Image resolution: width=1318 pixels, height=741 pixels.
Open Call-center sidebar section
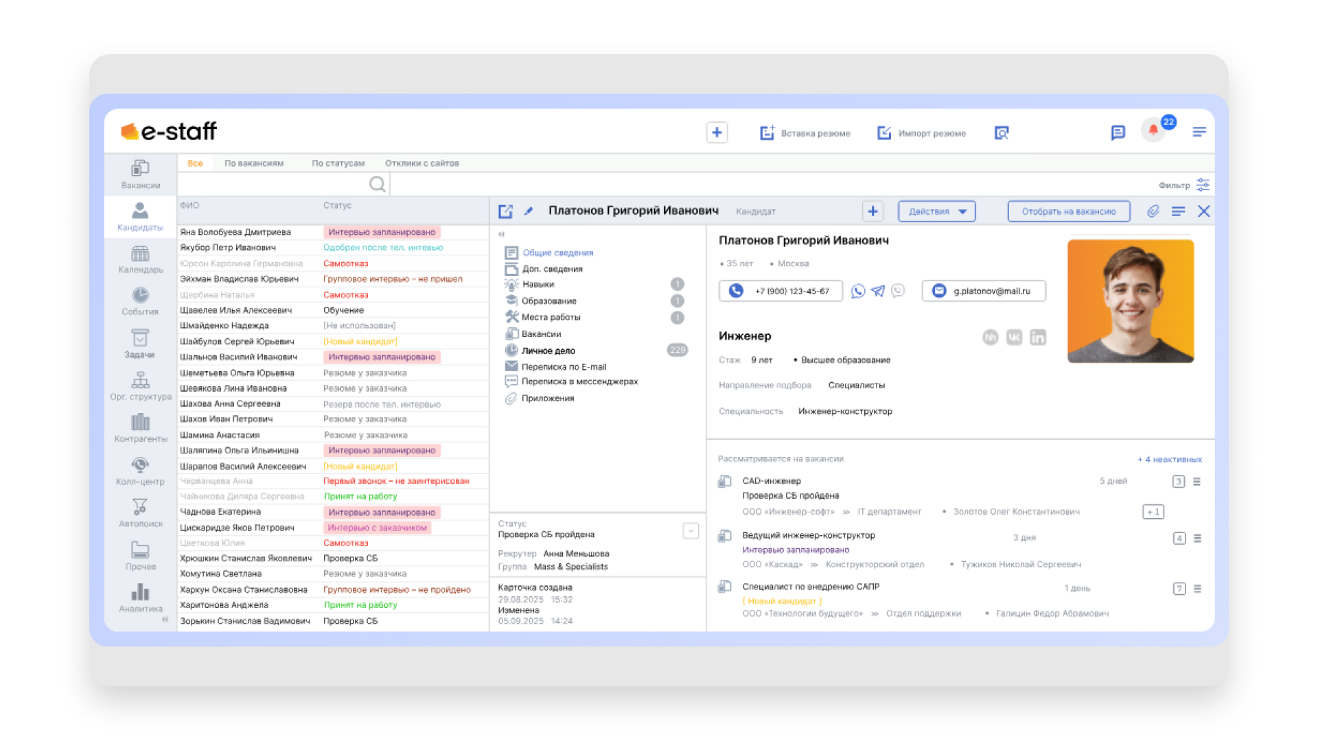click(140, 471)
